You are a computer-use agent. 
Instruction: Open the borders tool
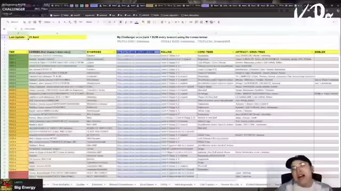point(149,22)
